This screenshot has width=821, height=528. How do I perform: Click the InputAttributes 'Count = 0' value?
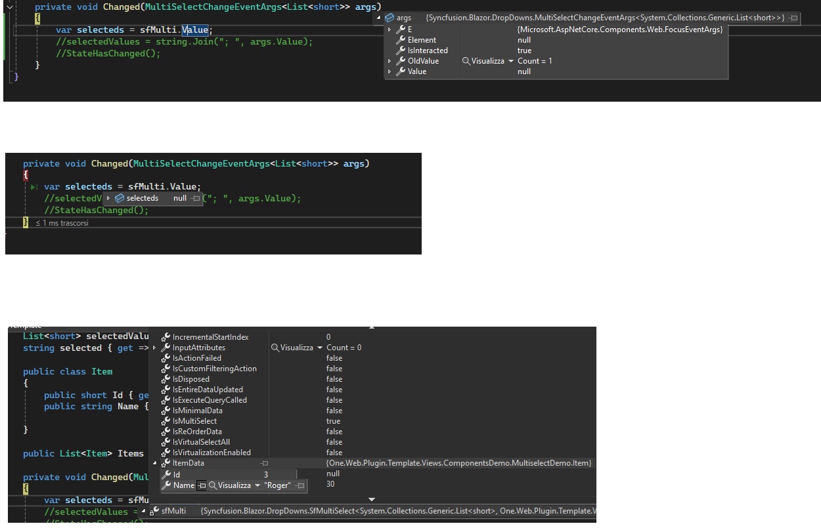(344, 348)
